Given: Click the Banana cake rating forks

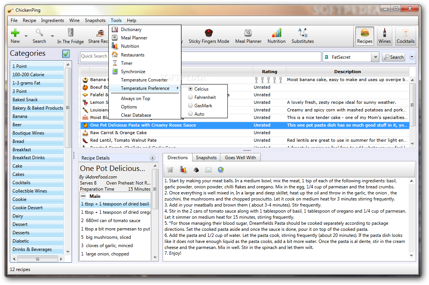Looking at the screenshot, I should point(268,80).
